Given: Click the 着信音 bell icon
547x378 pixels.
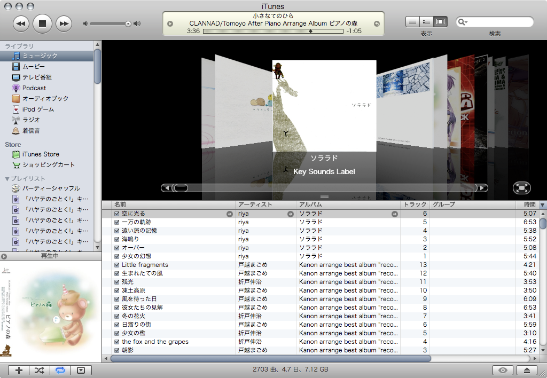Looking at the screenshot, I should [15, 131].
